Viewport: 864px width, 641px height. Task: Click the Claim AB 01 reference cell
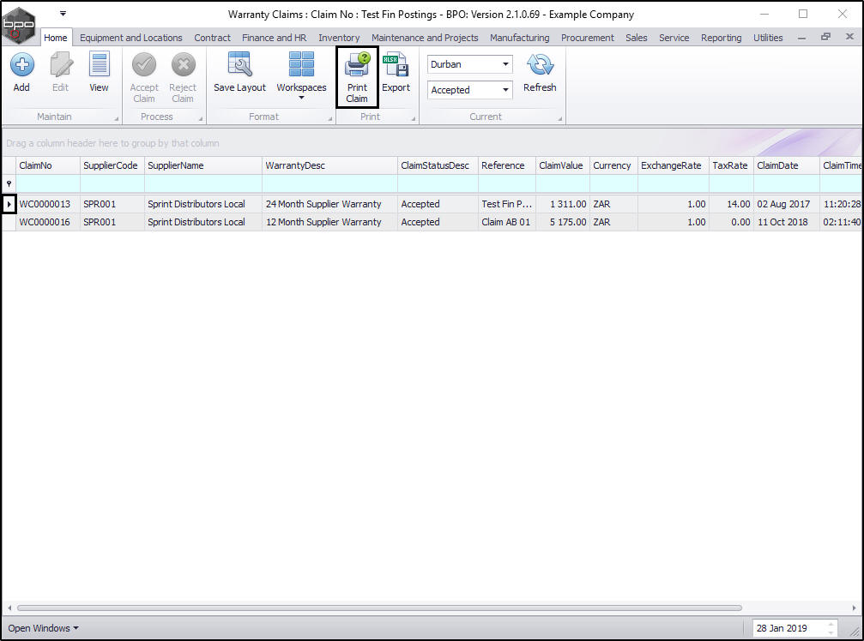pyautogui.click(x=507, y=222)
